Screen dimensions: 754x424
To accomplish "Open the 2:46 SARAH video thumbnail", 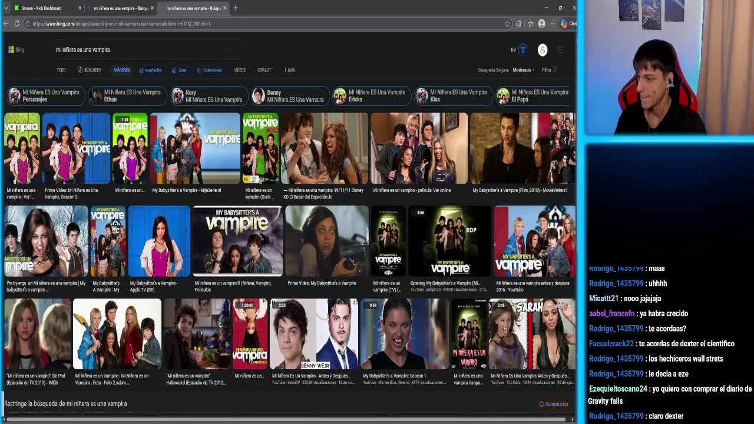I will pyautogui.click(x=532, y=334).
